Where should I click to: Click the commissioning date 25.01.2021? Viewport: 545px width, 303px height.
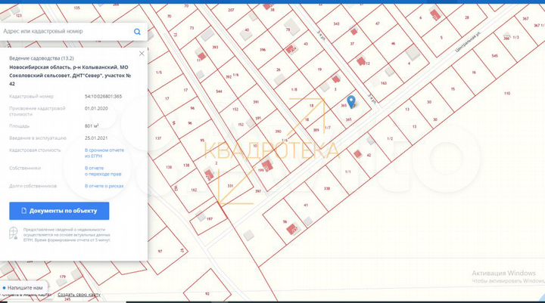coord(96,138)
